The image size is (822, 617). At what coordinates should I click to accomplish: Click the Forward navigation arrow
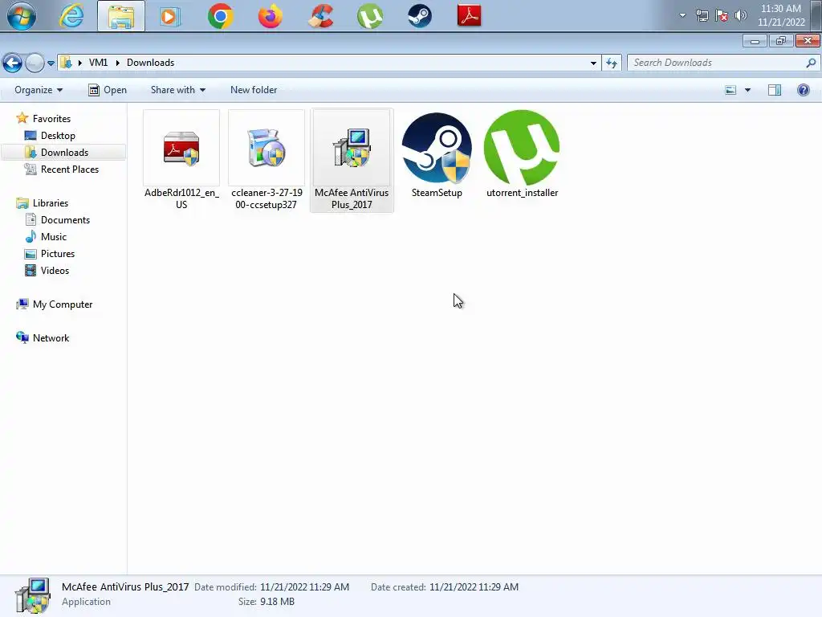tap(35, 63)
